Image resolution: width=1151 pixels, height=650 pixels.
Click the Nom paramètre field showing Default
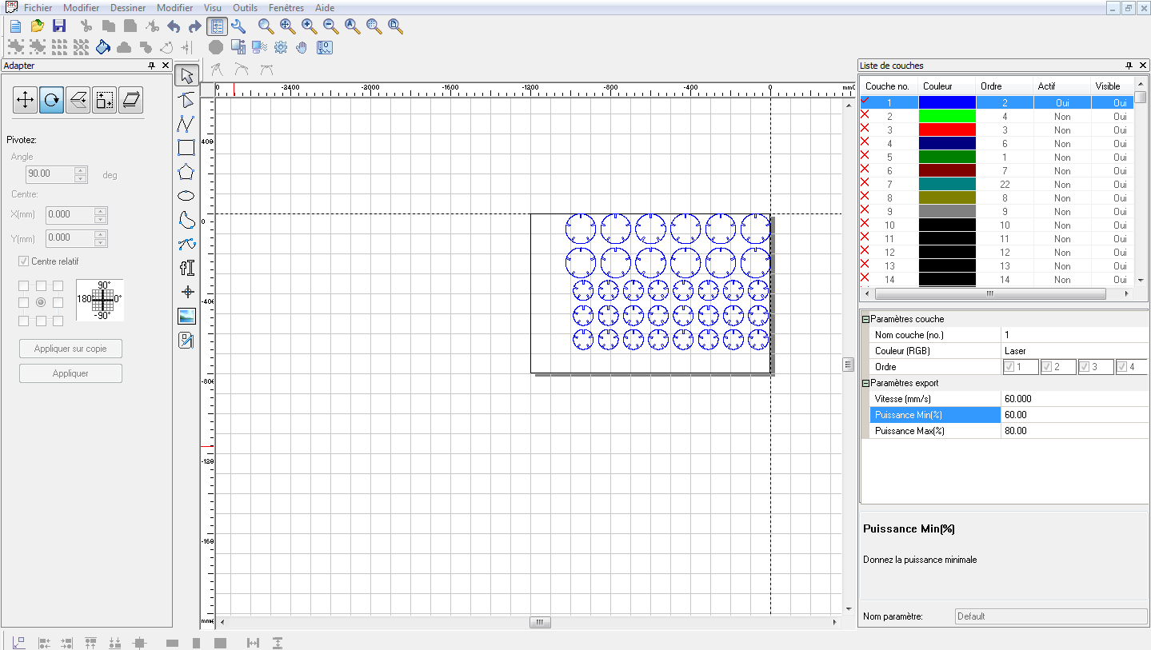click(x=1051, y=616)
